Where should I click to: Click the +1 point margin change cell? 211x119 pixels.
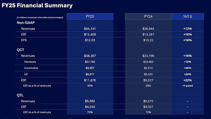pyautogui.click(x=187, y=86)
